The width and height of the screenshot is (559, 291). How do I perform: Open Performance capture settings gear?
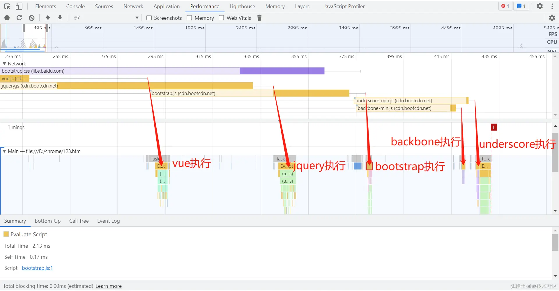click(x=552, y=18)
